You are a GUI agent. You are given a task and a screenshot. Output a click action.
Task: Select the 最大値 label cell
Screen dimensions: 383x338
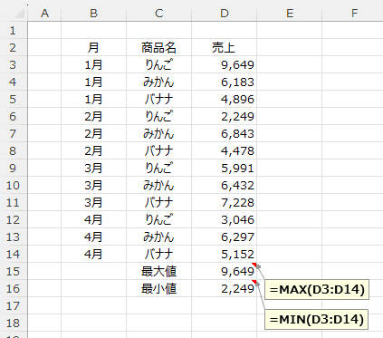click(158, 271)
